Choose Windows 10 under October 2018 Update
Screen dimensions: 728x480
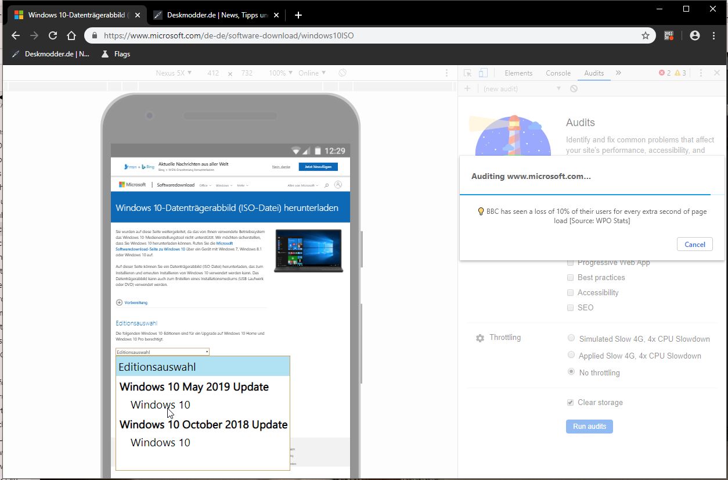coord(160,443)
